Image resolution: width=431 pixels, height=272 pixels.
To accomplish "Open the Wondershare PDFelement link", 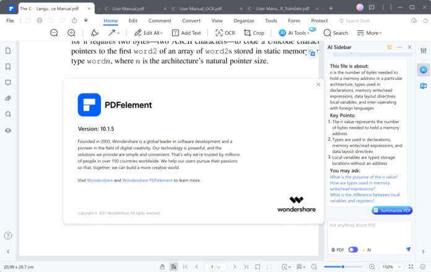I will 147,180.
